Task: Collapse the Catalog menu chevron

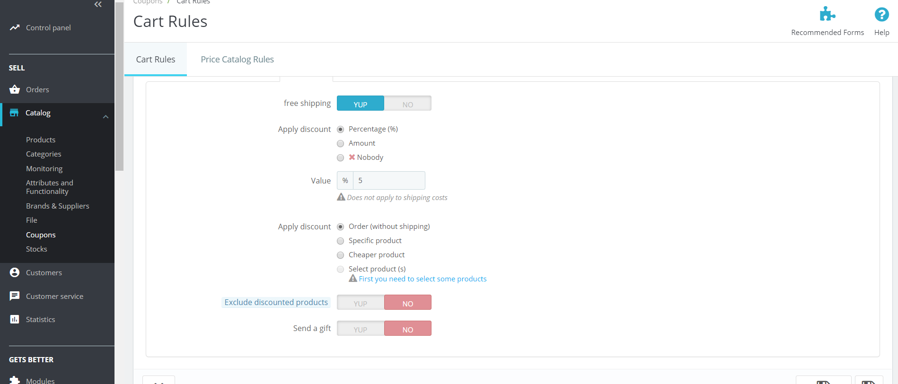Action: (x=106, y=116)
